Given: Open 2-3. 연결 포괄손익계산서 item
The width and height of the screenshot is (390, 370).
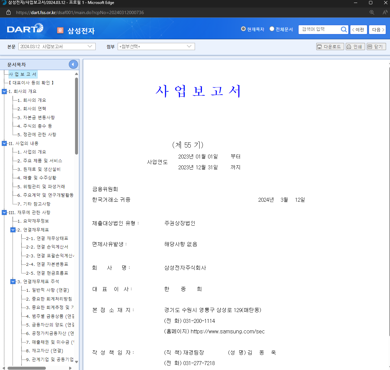Looking at the screenshot, I should [x=50, y=256].
